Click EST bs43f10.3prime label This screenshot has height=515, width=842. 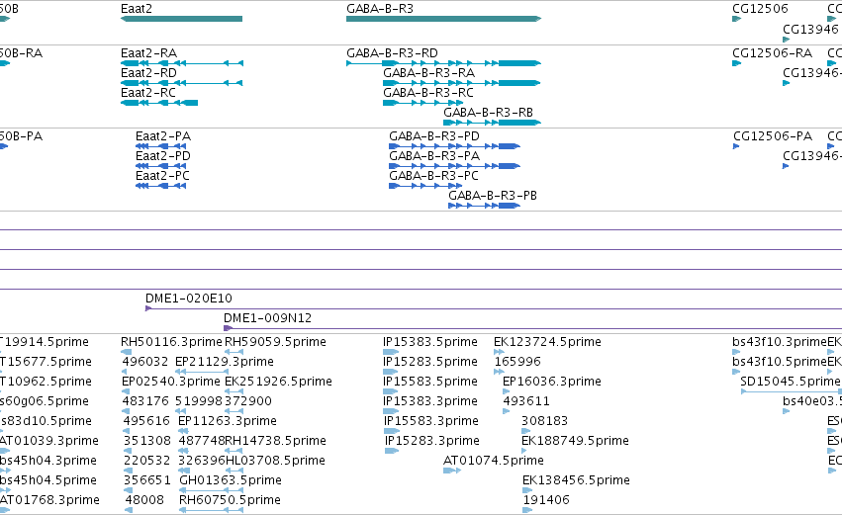point(780,342)
